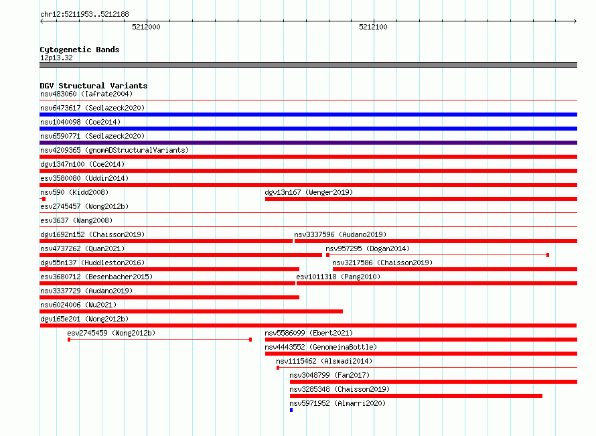This screenshot has height=436, width=596.
Task: Open variant esv2745459 (Wong2012b)
Action: 111,333
